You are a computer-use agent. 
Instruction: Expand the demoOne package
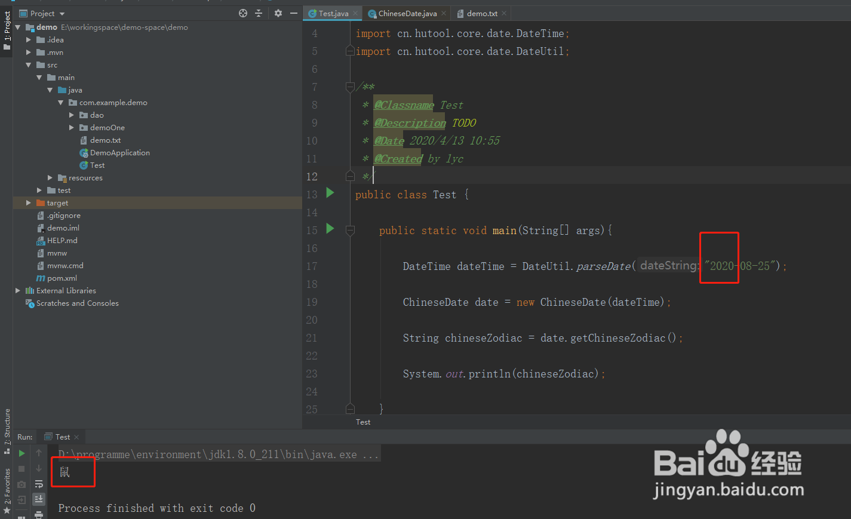coord(72,128)
